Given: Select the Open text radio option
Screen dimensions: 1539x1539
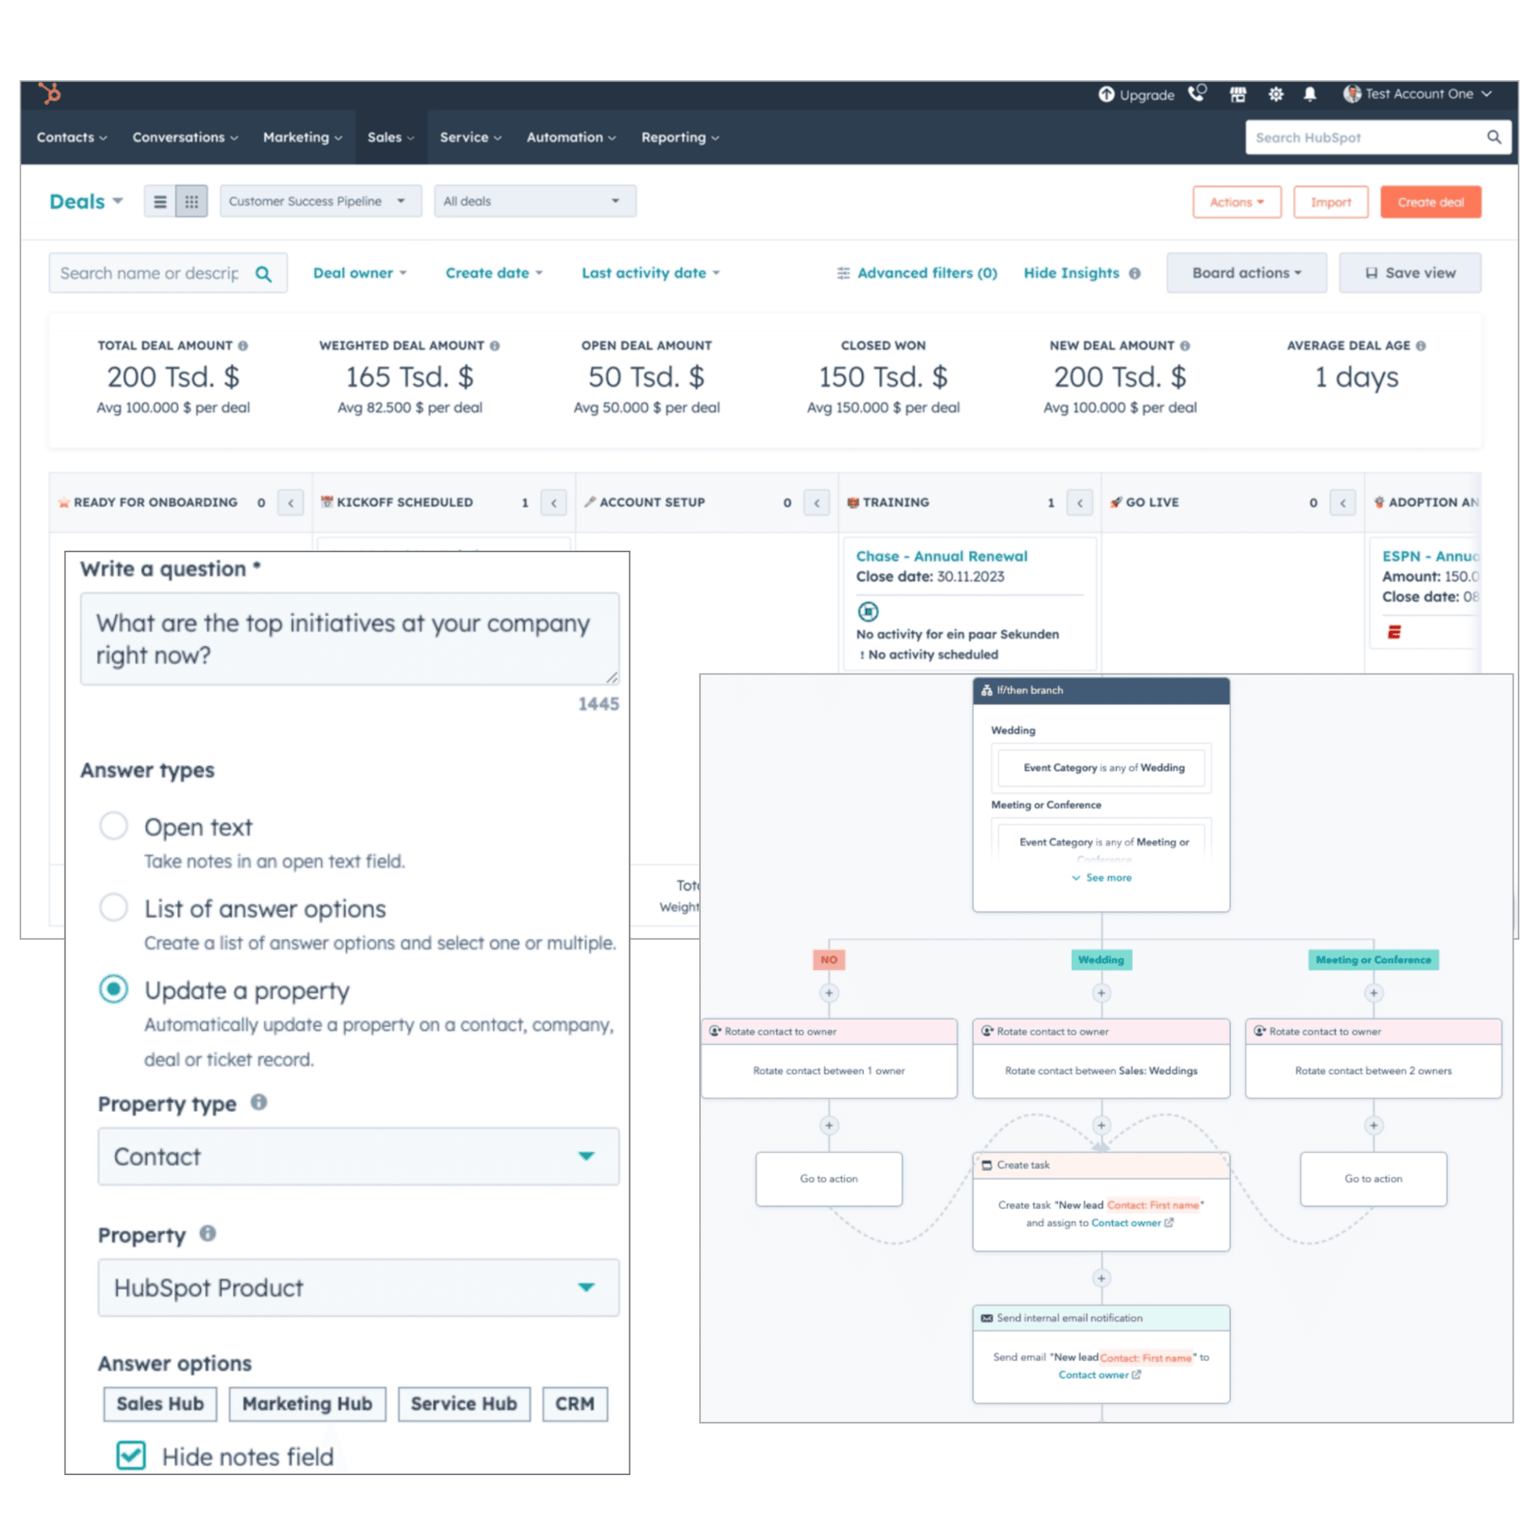Looking at the screenshot, I should [114, 826].
